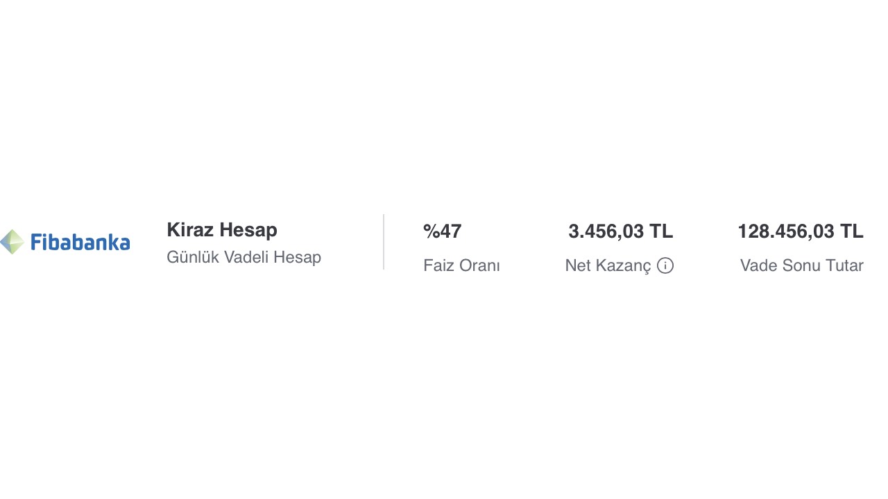Click the info icon beside Net Kazanç
This screenshot has width=888, height=499.
[665, 265]
